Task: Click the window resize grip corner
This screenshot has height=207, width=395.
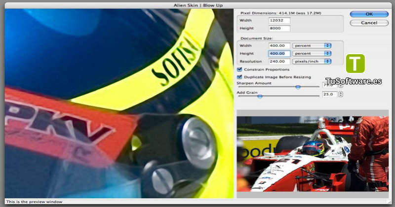Action: click(389, 202)
